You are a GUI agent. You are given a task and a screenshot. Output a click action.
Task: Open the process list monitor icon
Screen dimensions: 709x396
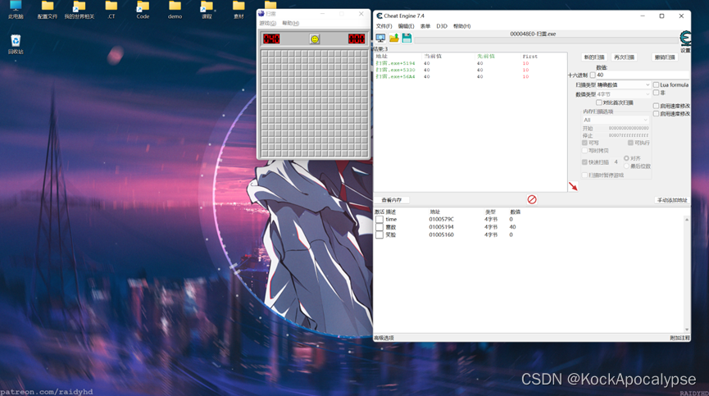click(x=380, y=38)
